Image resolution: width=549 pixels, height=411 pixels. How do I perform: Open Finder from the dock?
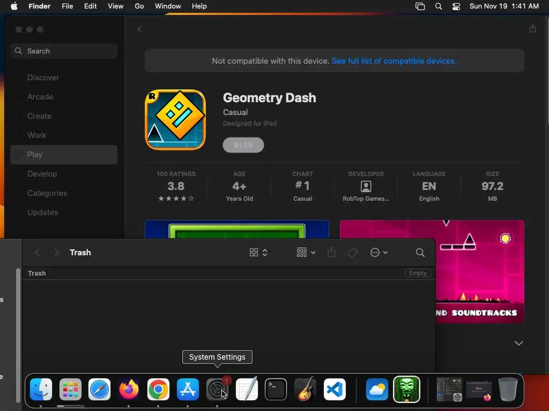point(41,389)
